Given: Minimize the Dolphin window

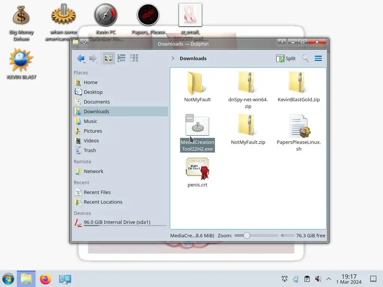Looking at the screenshot, I should coord(292,42).
